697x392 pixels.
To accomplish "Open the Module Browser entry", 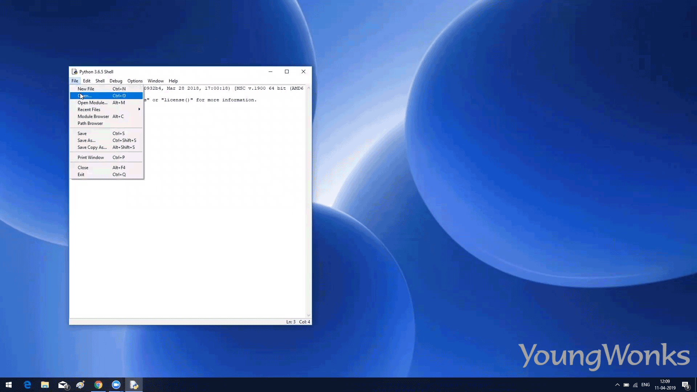I will (106, 117).
